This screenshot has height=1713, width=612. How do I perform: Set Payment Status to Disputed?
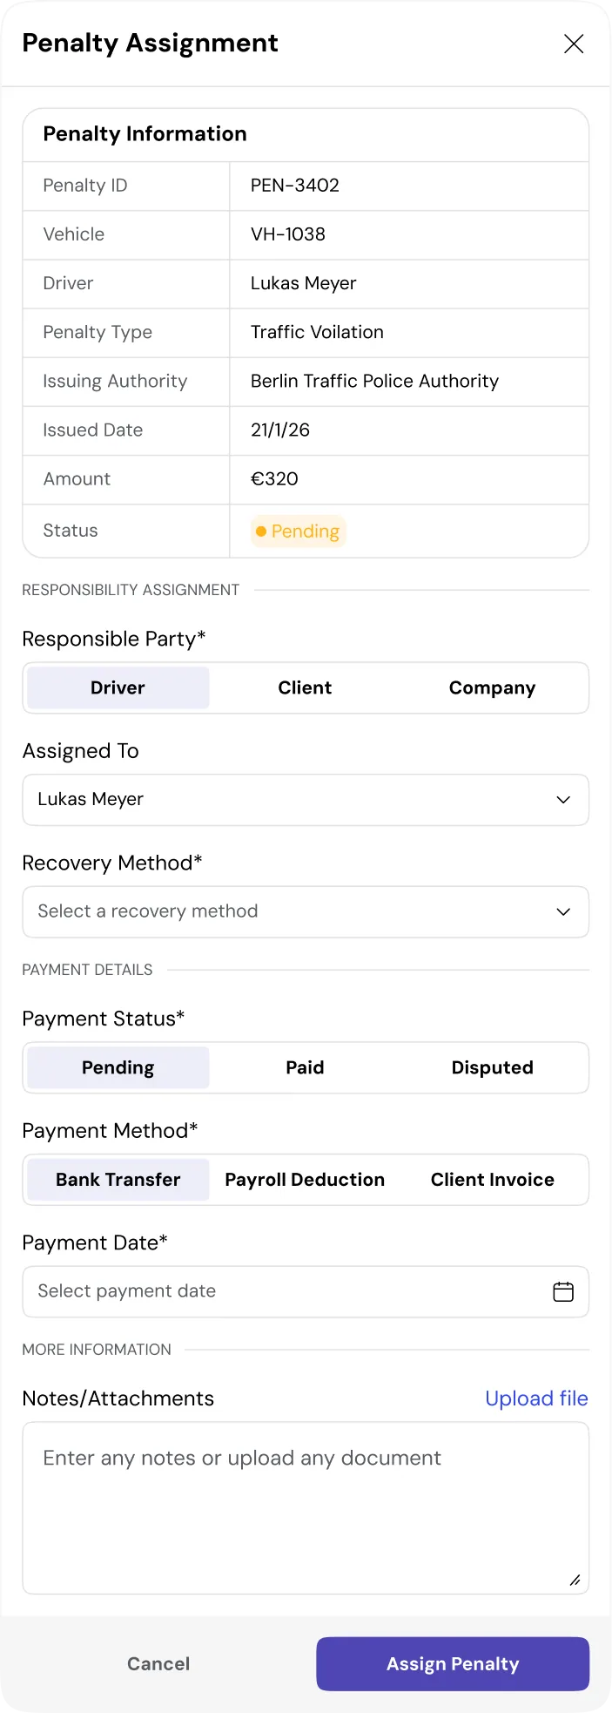(x=492, y=1067)
